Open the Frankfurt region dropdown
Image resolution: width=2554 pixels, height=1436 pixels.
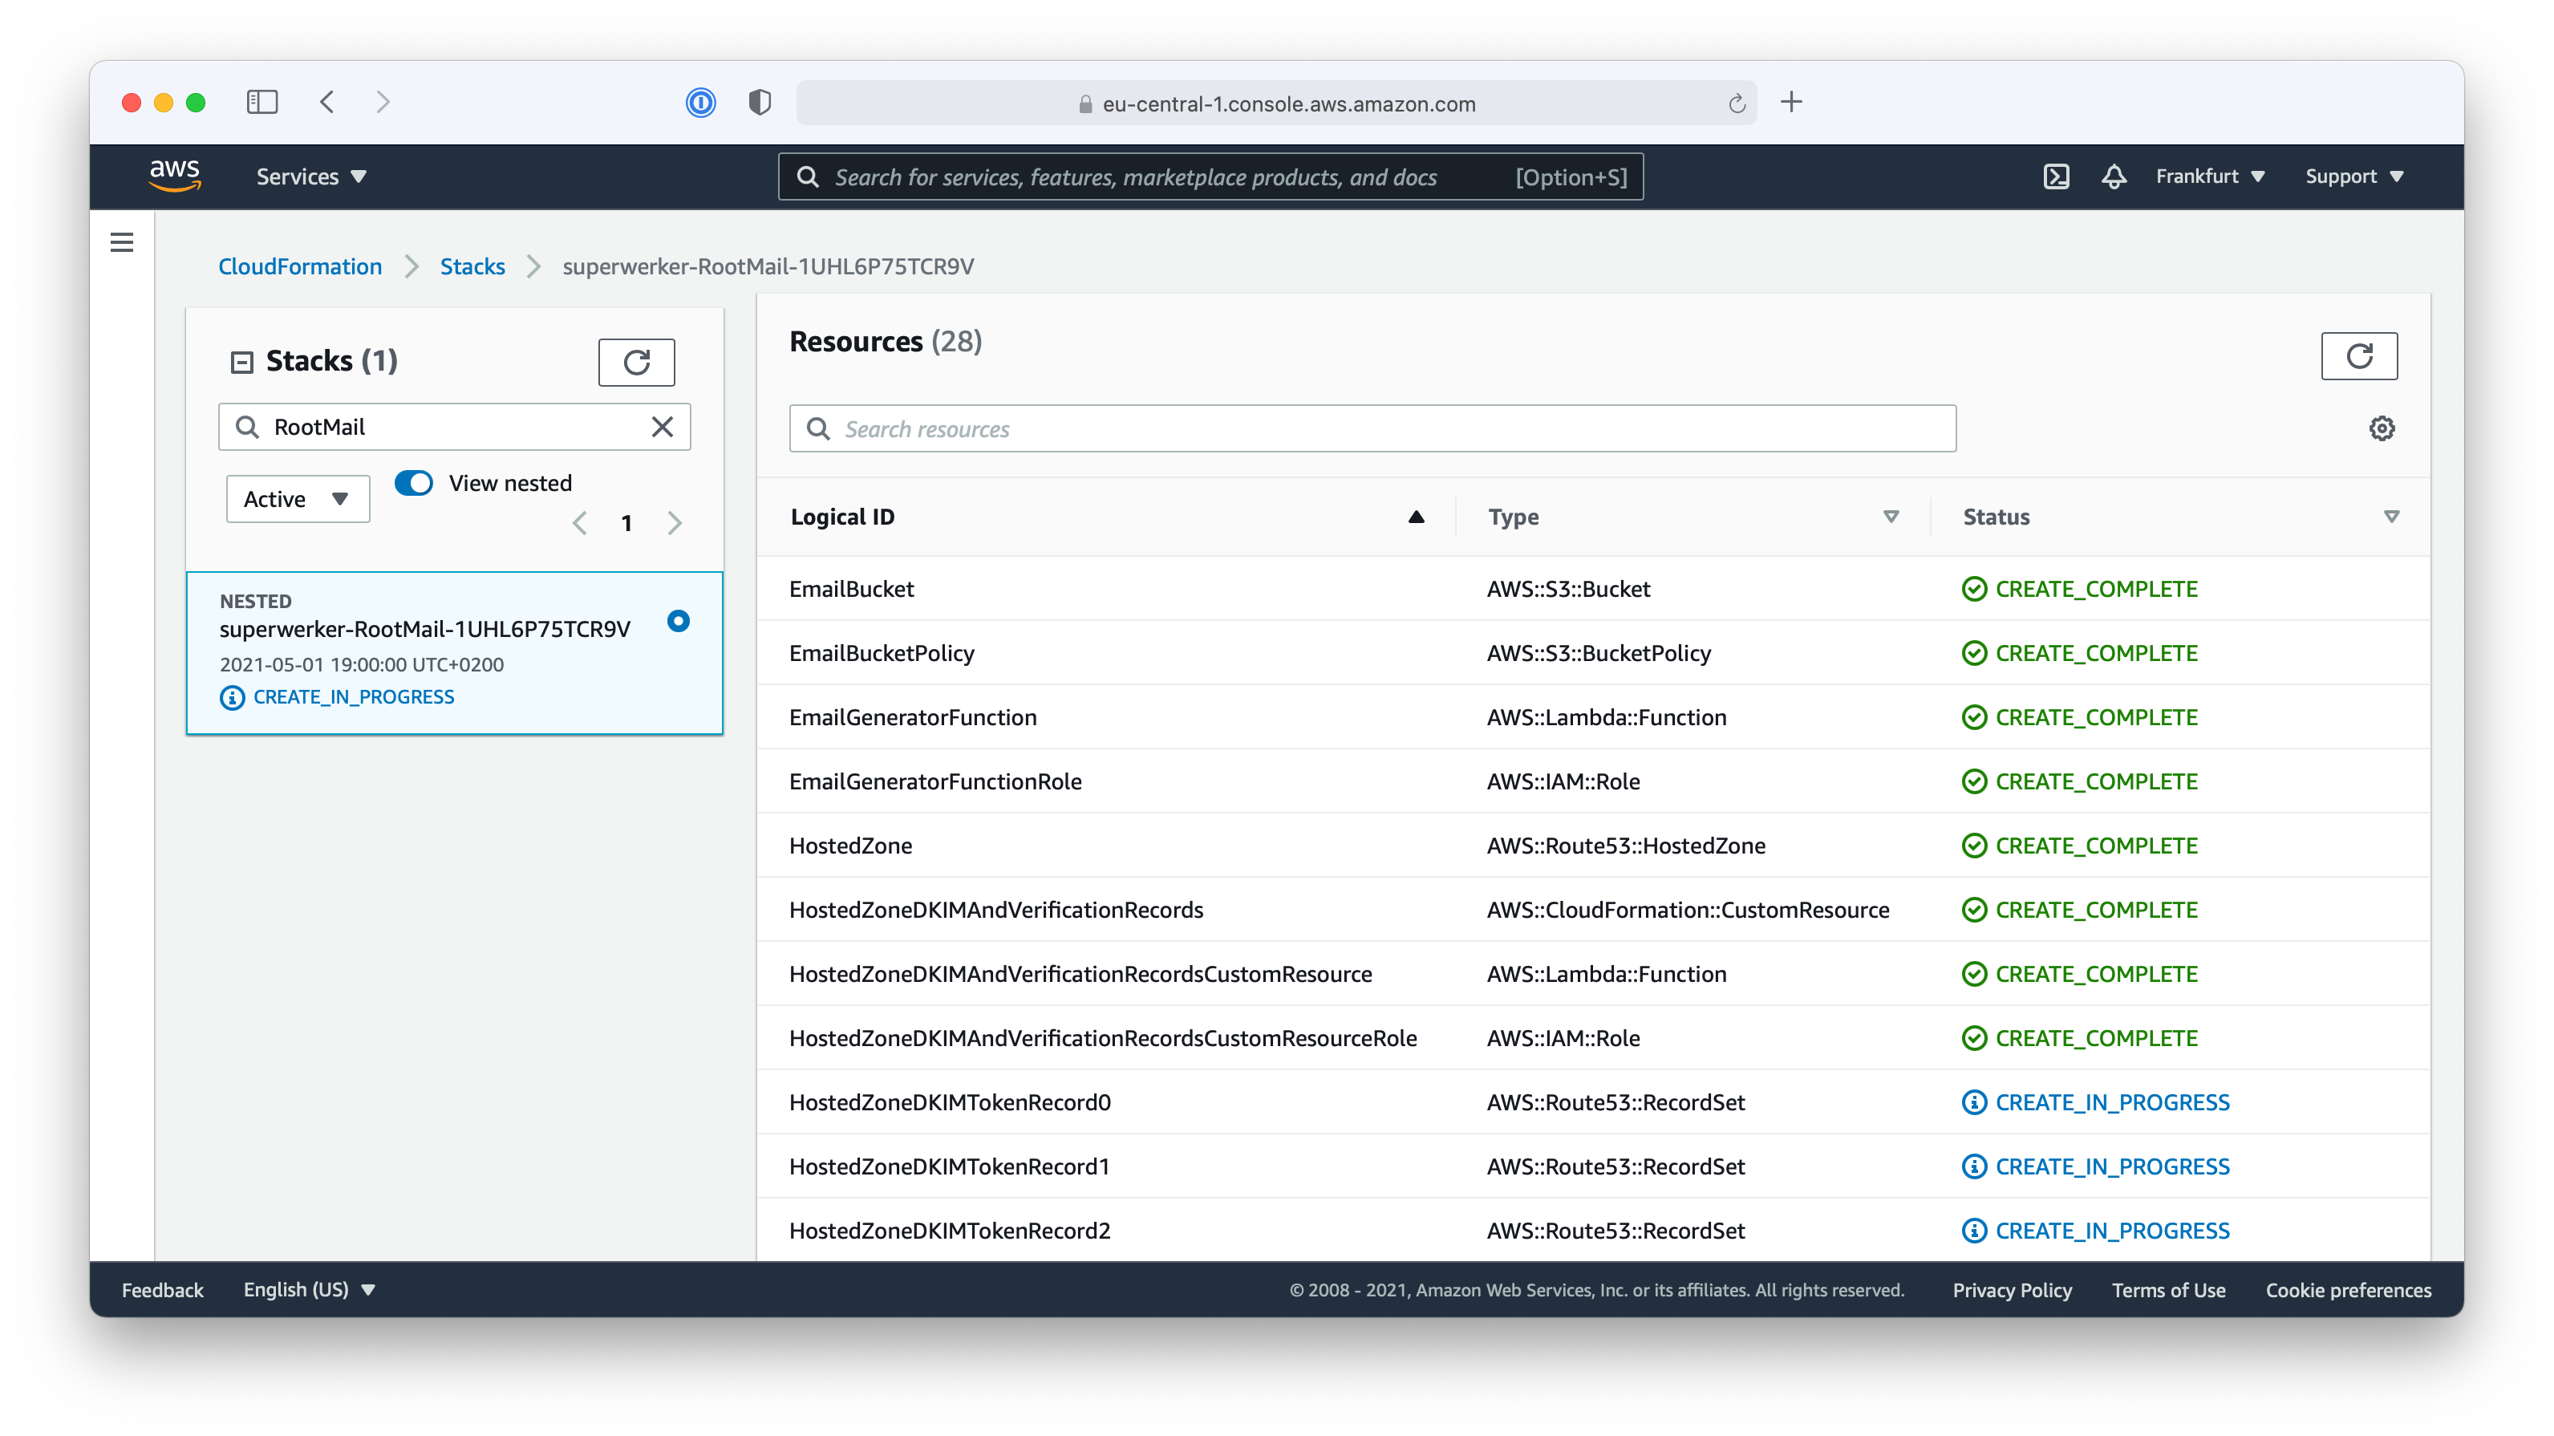click(x=2210, y=176)
